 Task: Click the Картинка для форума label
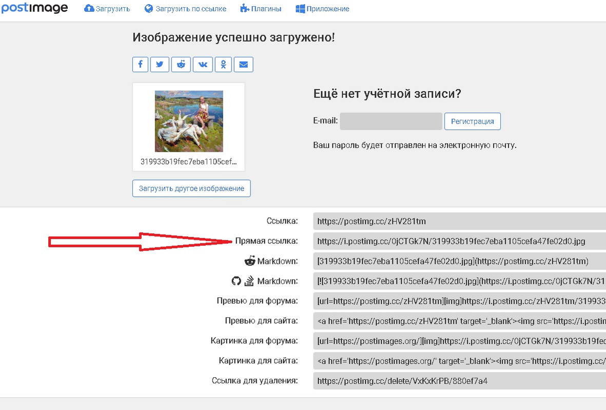point(255,340)
